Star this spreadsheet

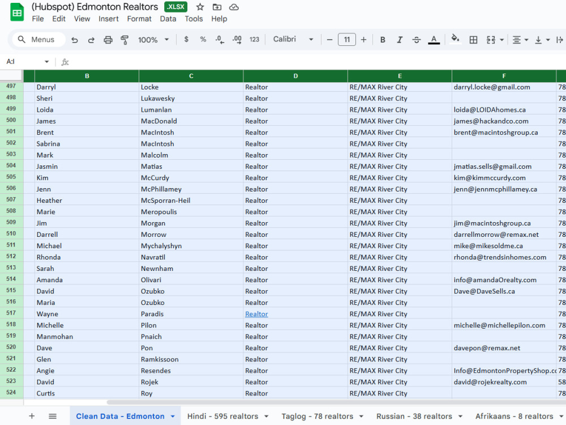point(200,7)
